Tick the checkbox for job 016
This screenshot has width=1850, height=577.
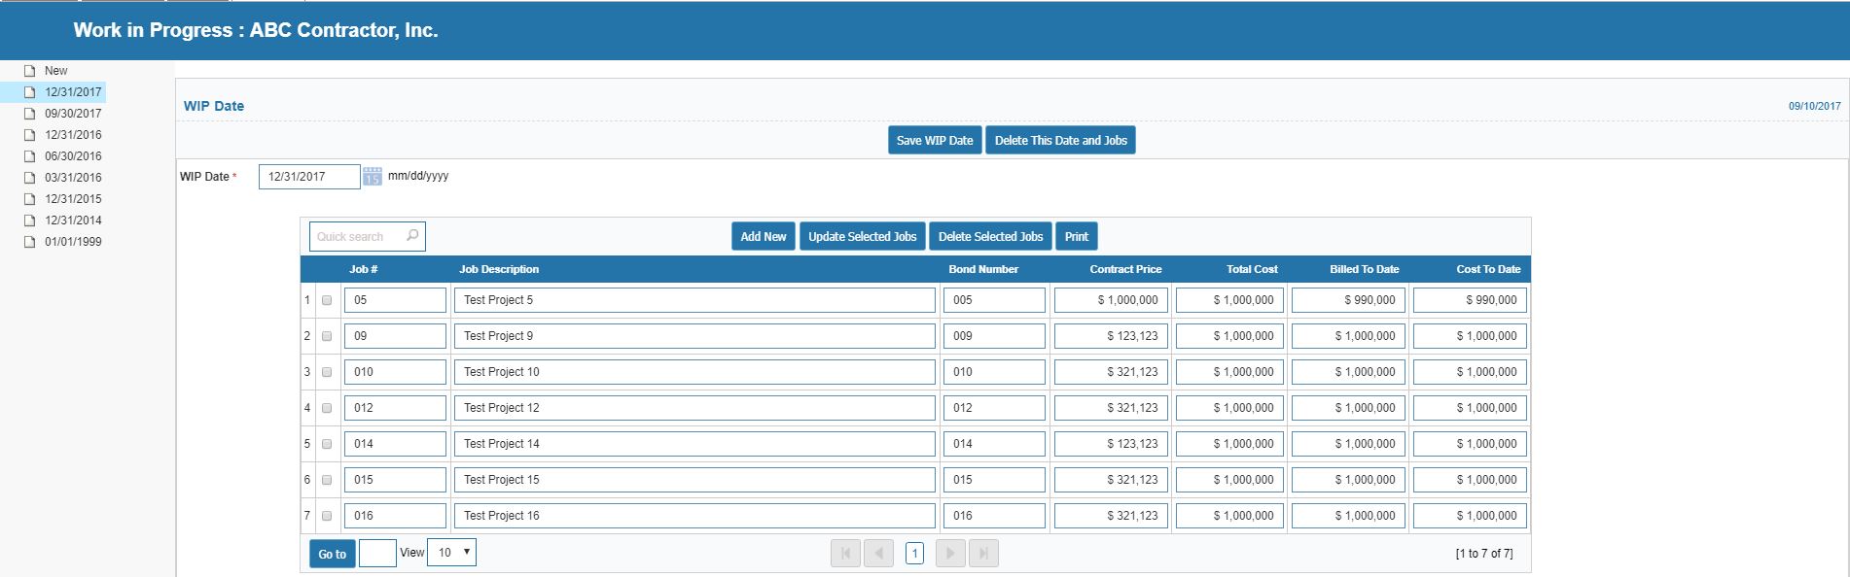pyautogui.click(x=327, y=516)
